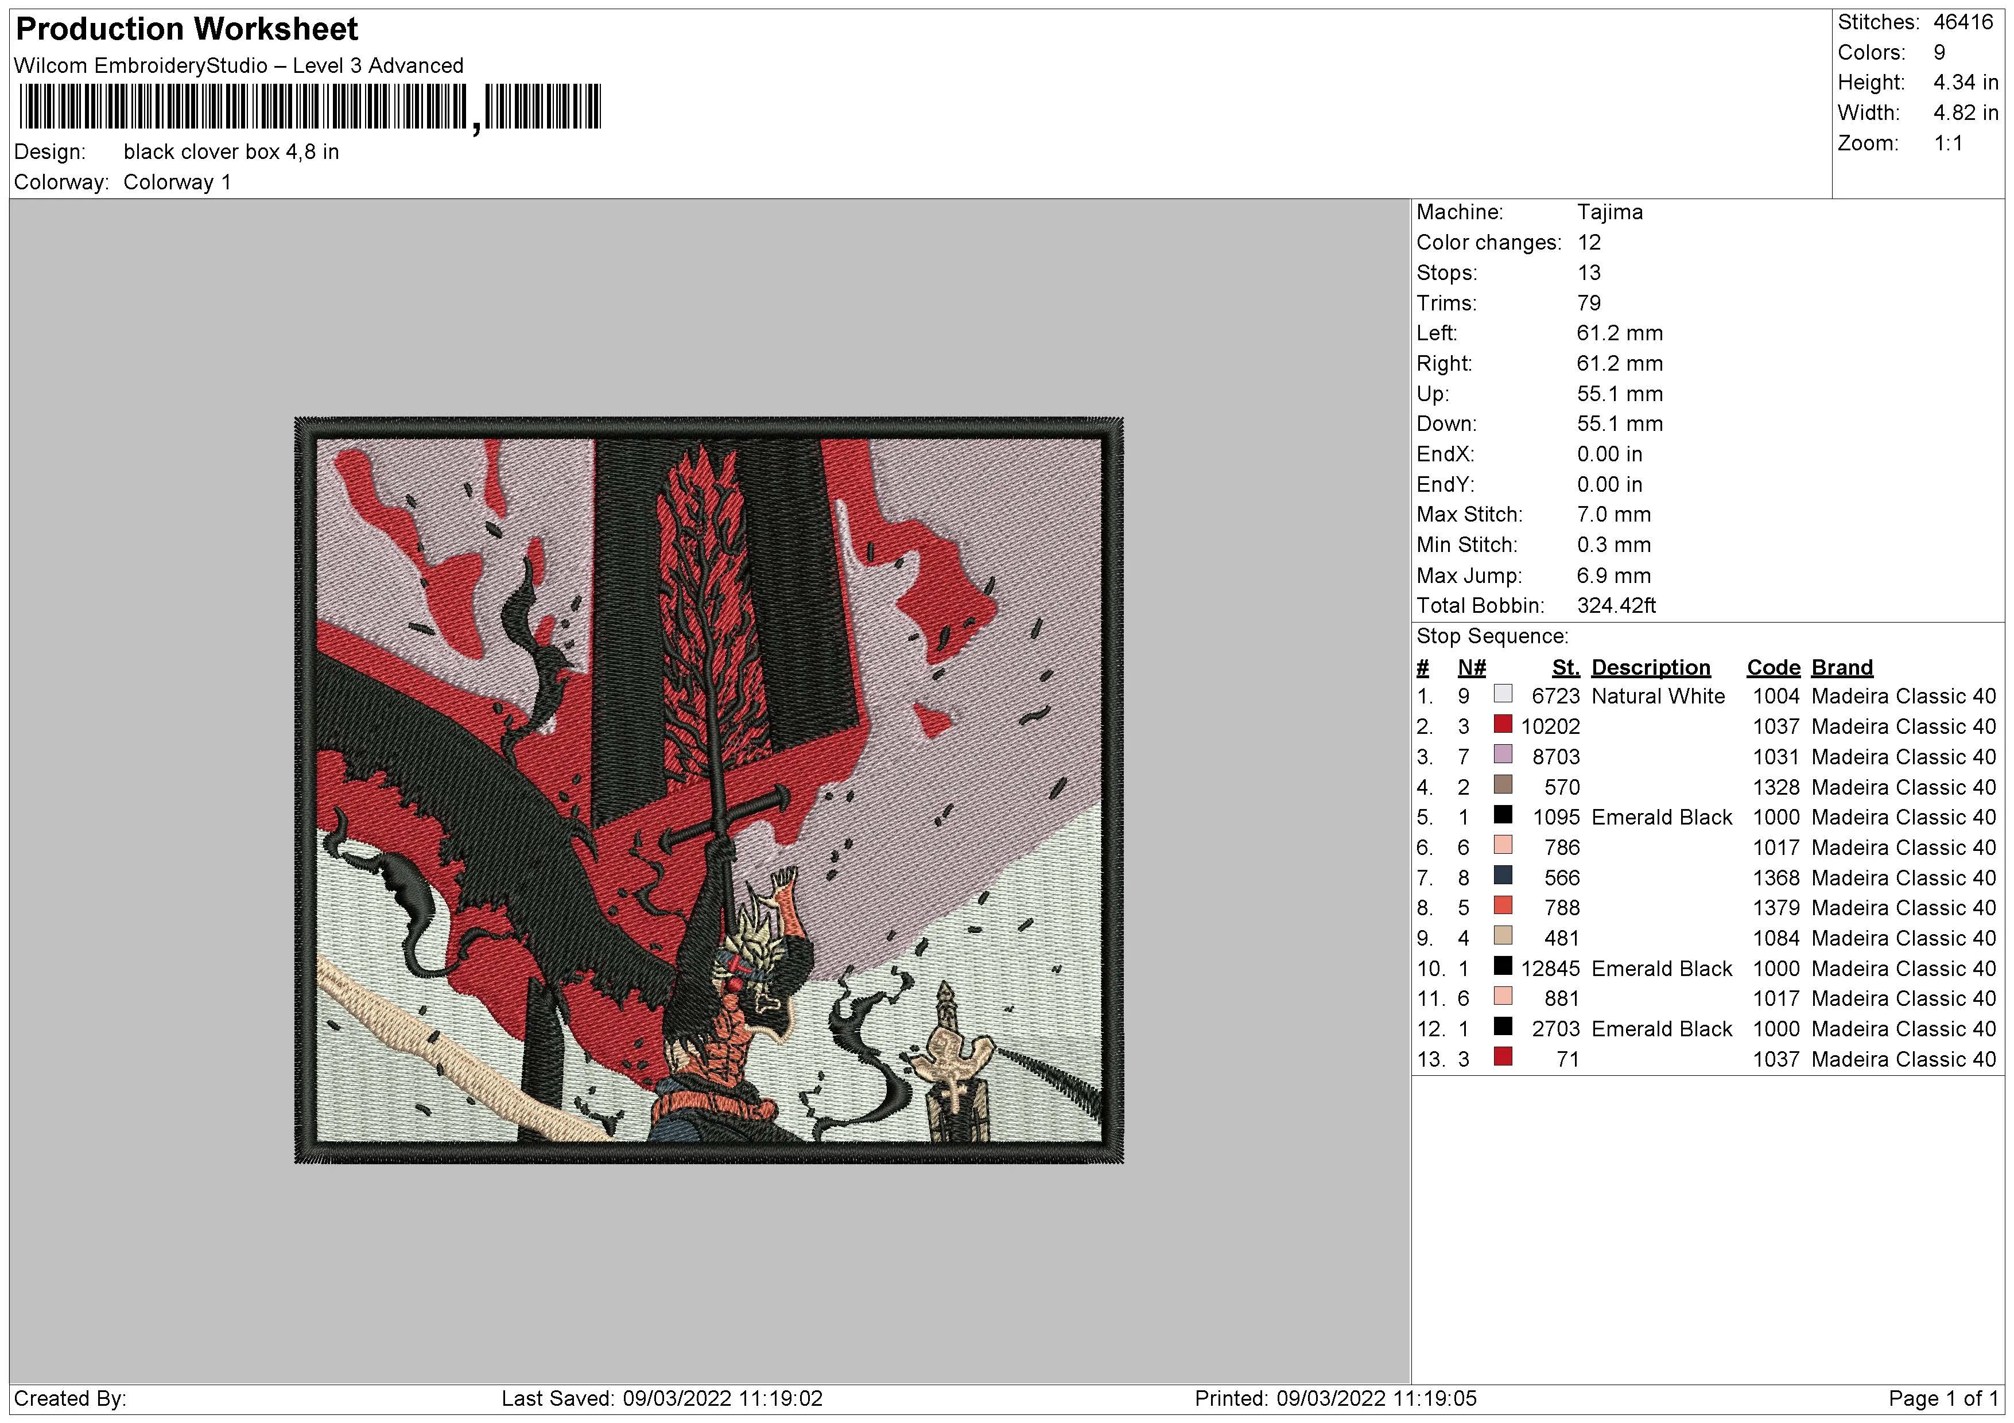Click the 'Stop Sequence:' label
2014x1423 pixels.
point(1492,636)
